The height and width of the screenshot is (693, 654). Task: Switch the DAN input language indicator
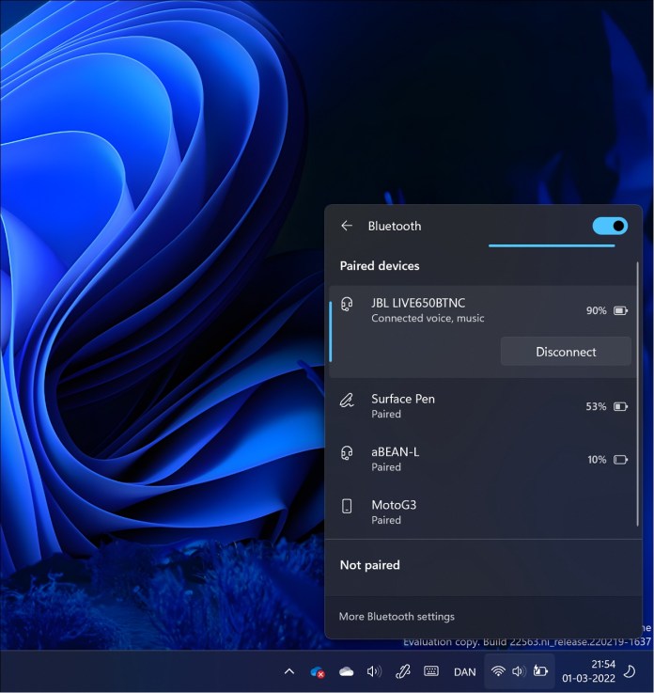[x=464, y=672]
